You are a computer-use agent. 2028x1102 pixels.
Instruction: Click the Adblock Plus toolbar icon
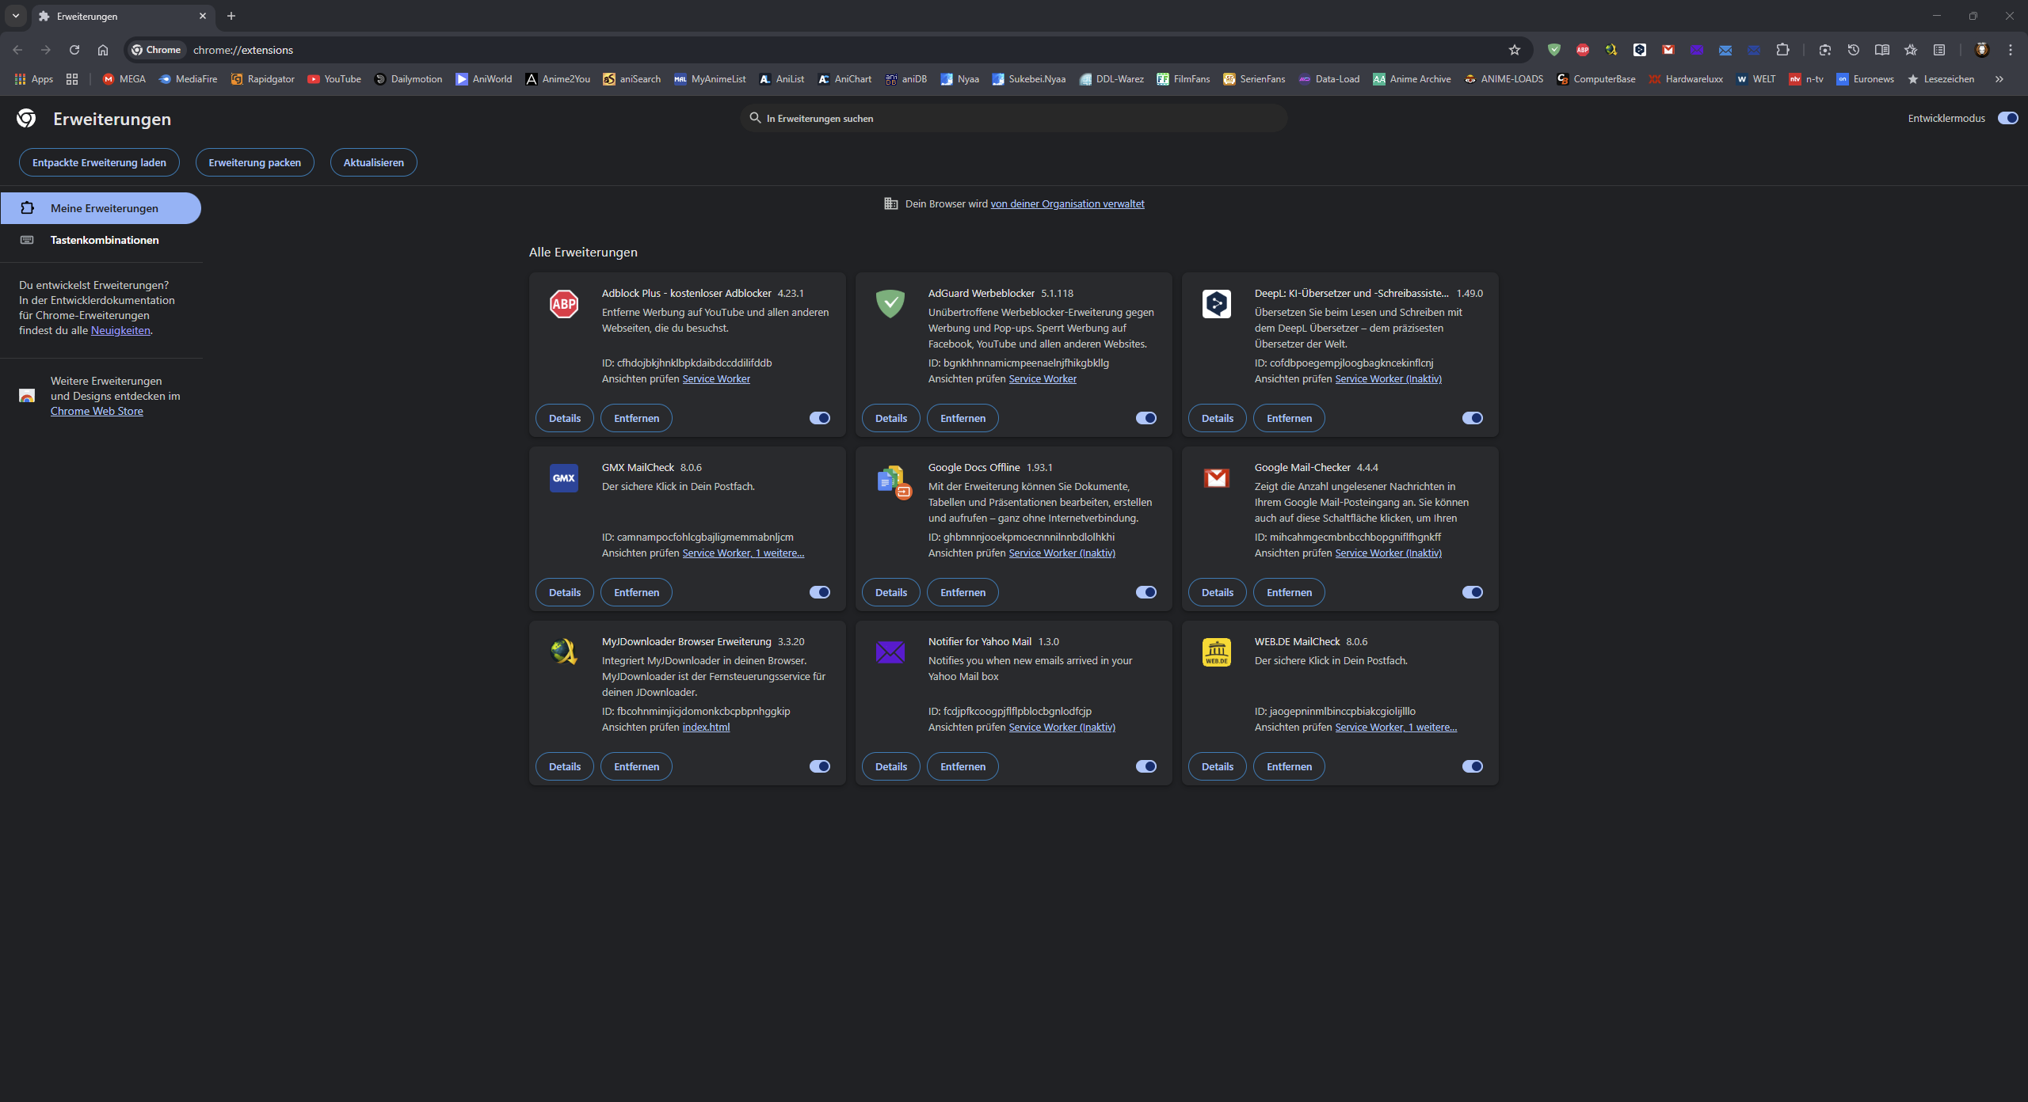coord(1583,49)
